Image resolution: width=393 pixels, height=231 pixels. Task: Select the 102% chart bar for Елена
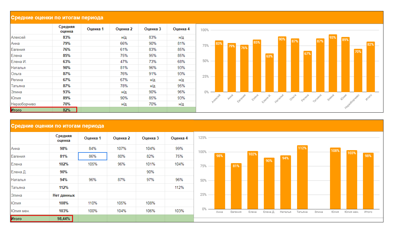point(252,180)
